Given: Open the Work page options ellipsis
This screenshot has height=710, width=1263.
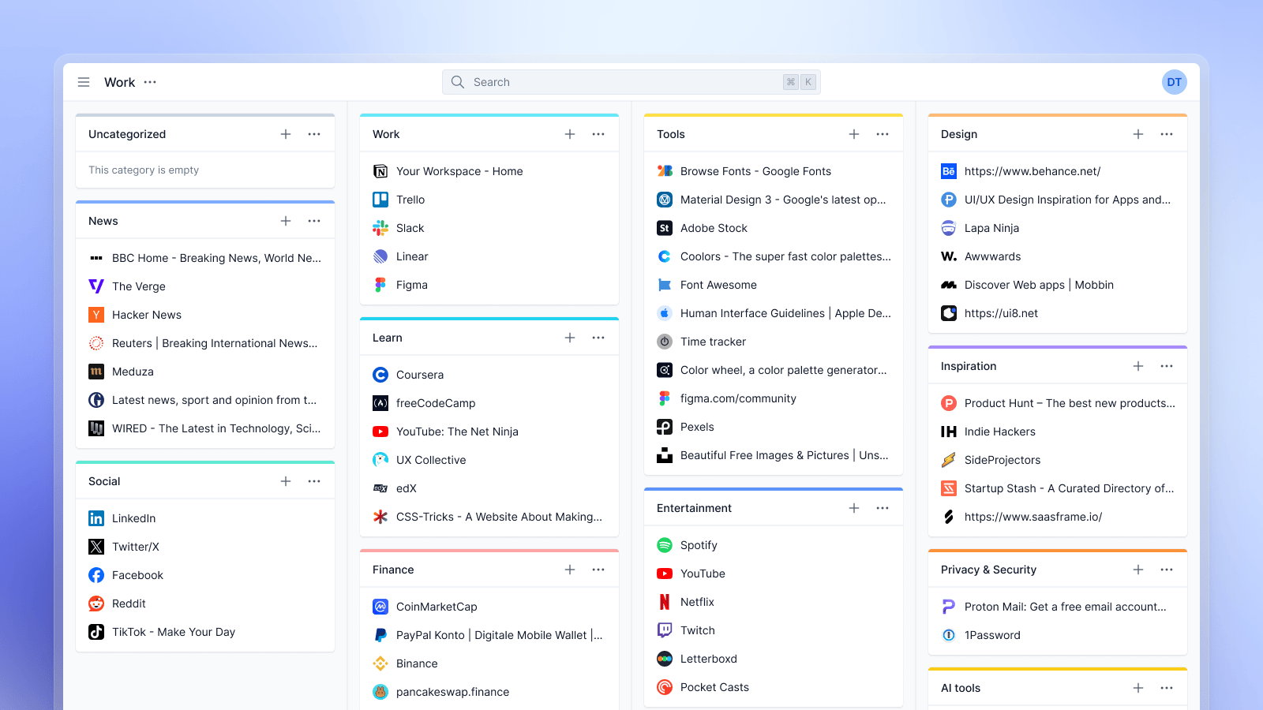Looking at the screenshot, I should (150, 82).
